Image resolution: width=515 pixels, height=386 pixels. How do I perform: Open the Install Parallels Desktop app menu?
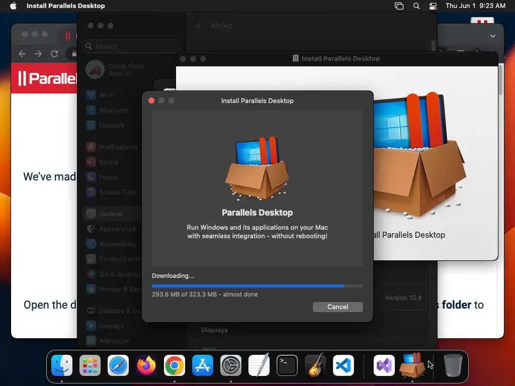[66, 6]
